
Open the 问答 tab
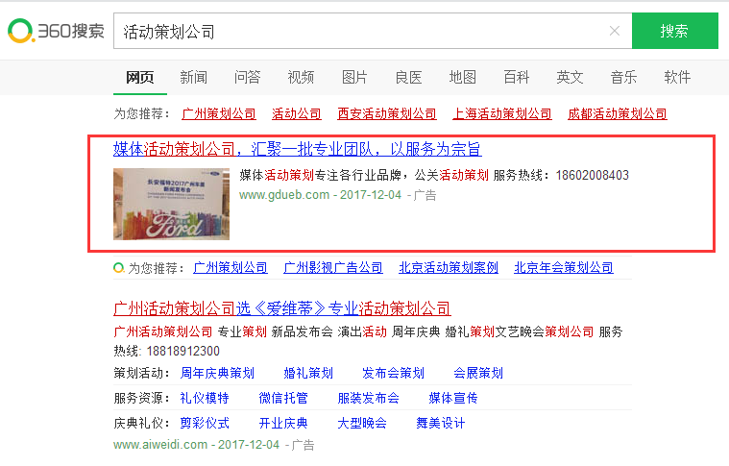(248, 77)
